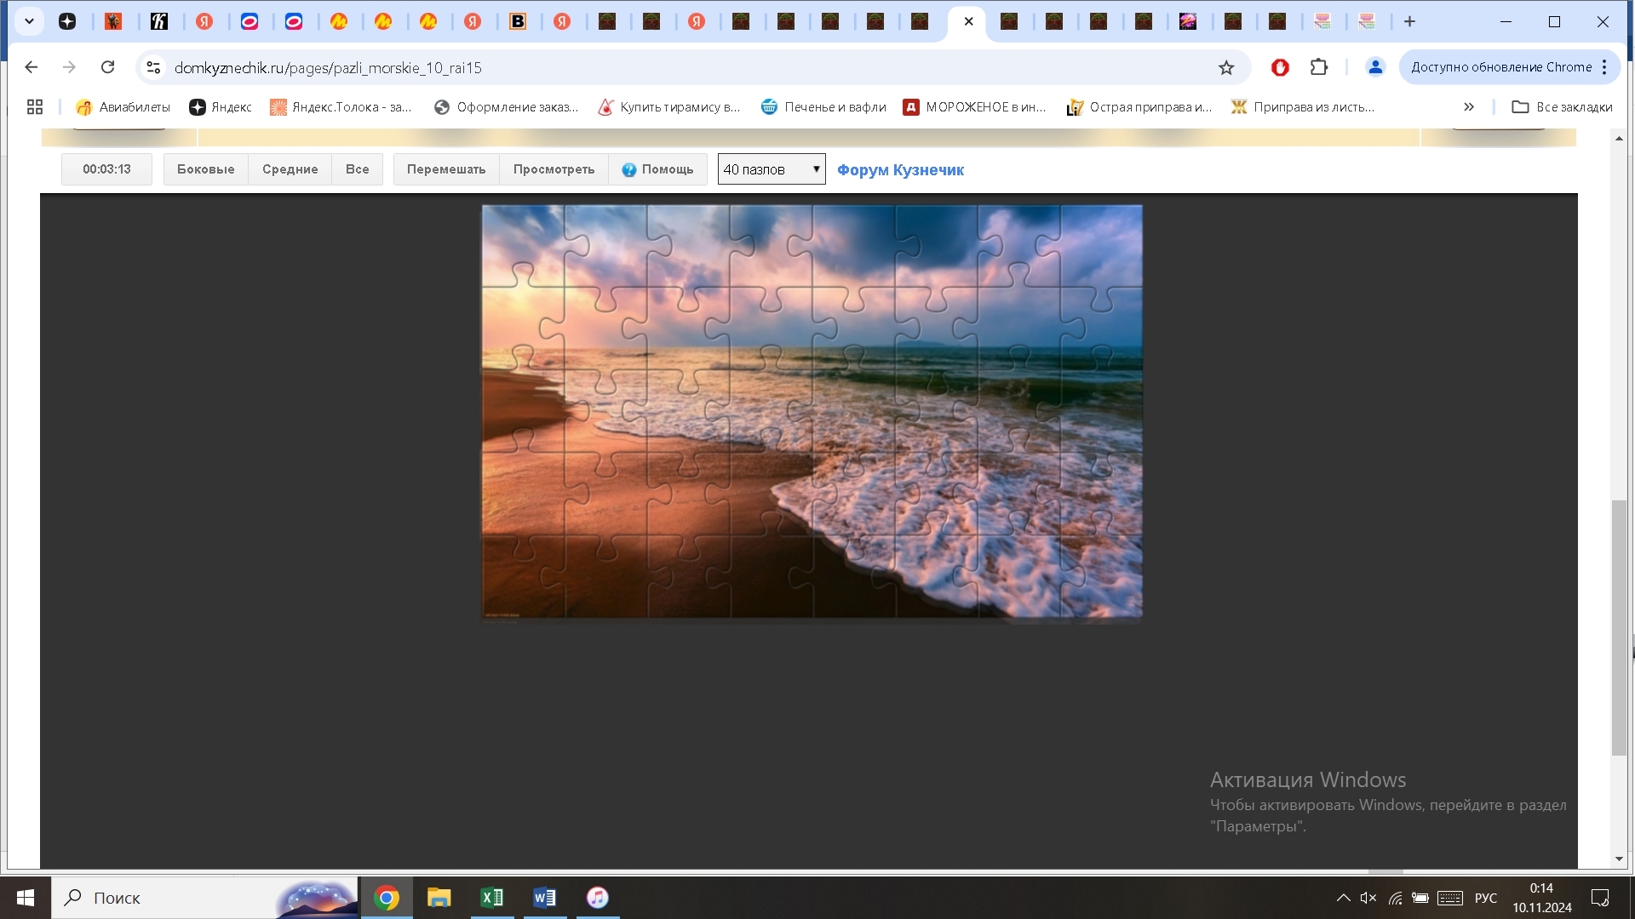
Task: Open the touch keyboard tray icon
Action: [x=1450, y=898]
